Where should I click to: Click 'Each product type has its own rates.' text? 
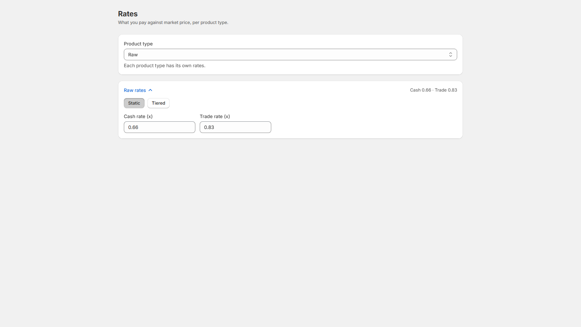point(164,66)
